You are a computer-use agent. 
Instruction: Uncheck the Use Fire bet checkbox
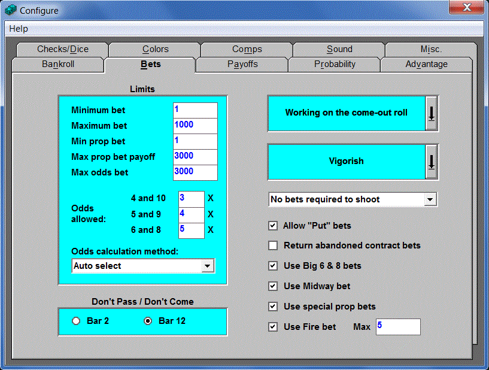[273, 327]
